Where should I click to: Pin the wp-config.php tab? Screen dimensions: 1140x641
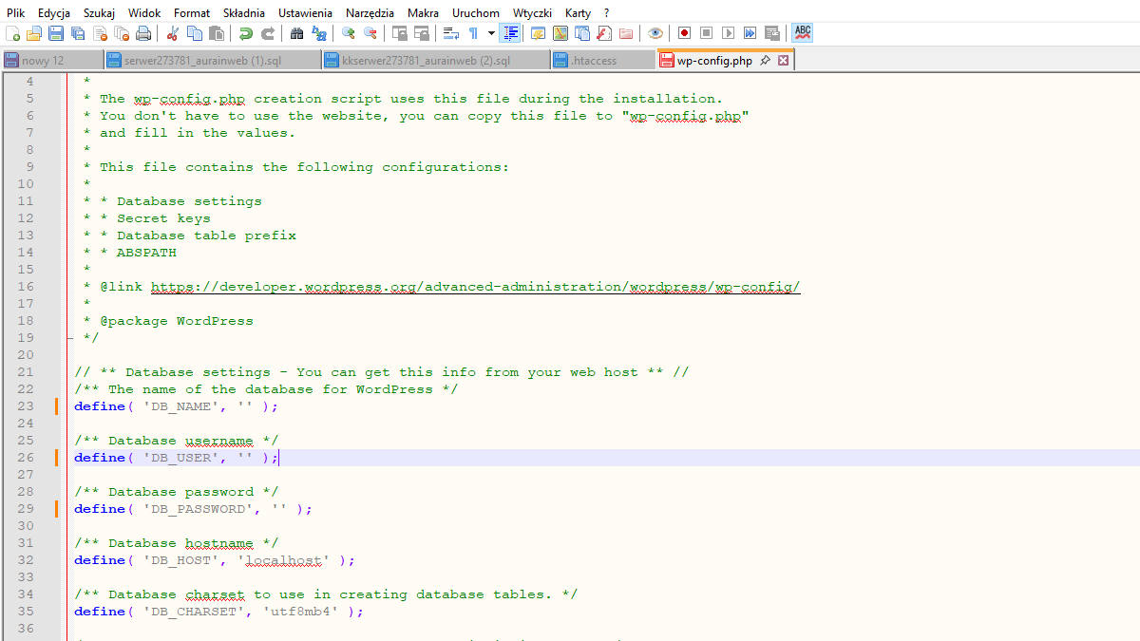click(x=766, y=60)
